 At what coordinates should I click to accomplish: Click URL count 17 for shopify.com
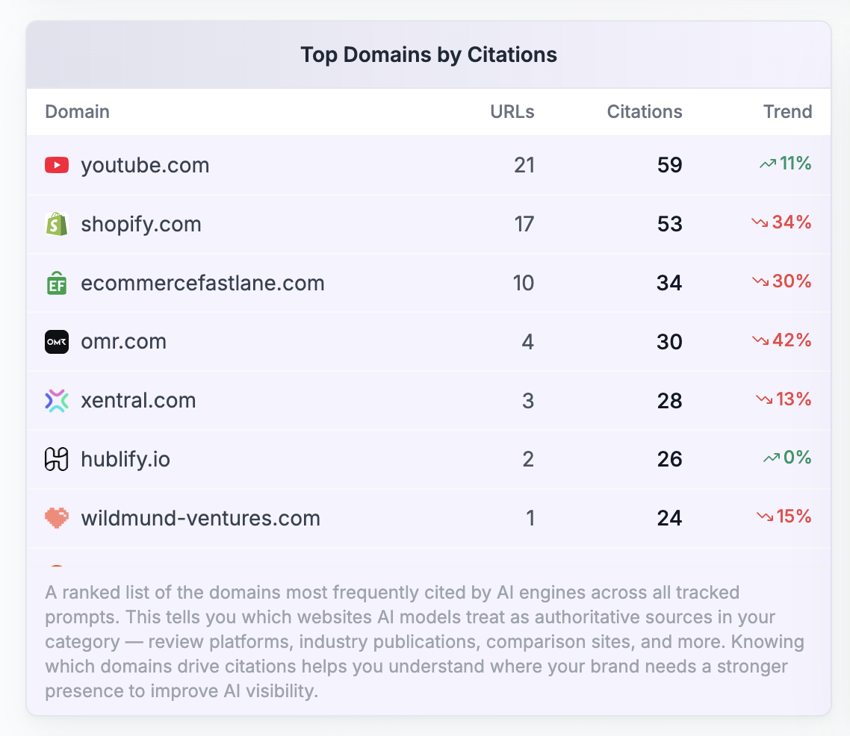click(524, 224)
